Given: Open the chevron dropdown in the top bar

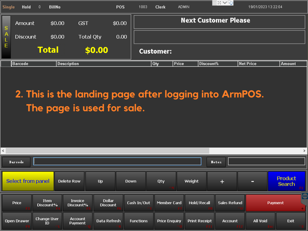Looking at the screenshot, I should click(225, 3).
